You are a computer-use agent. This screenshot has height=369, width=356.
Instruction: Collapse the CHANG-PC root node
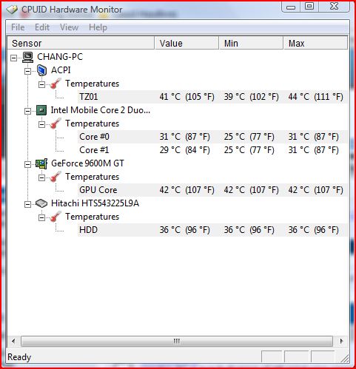14,58
